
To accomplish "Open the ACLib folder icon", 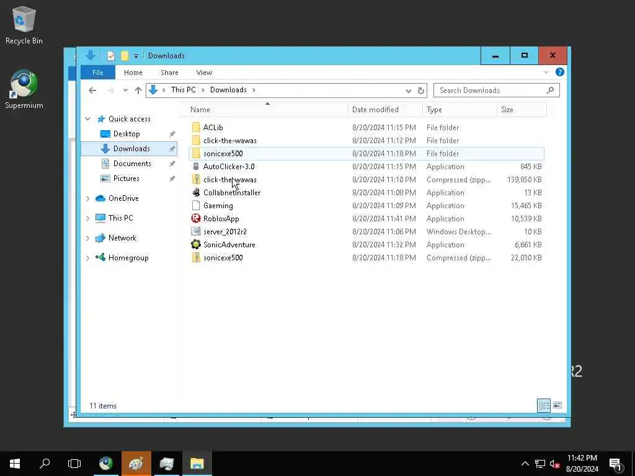I will click(x=196, y=128).
